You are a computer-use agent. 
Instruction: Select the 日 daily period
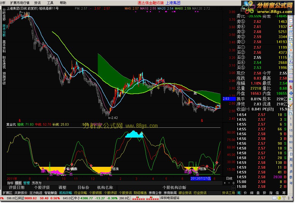[291, 154]
